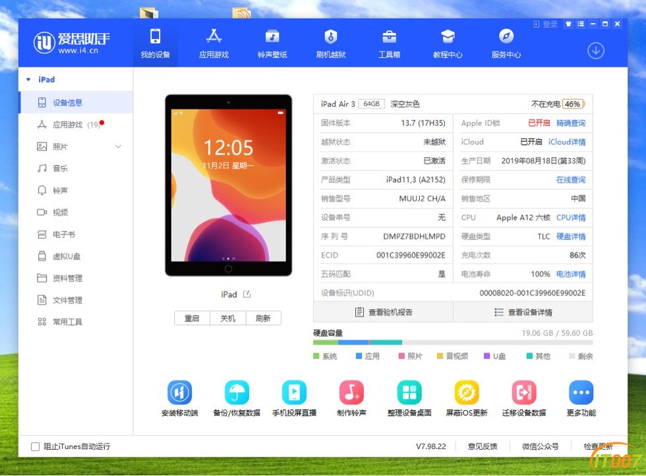The image size is (646, 476).
Task: Click 在线查询 warranty link
Action: pyautogui.click(x=571, y=180)
